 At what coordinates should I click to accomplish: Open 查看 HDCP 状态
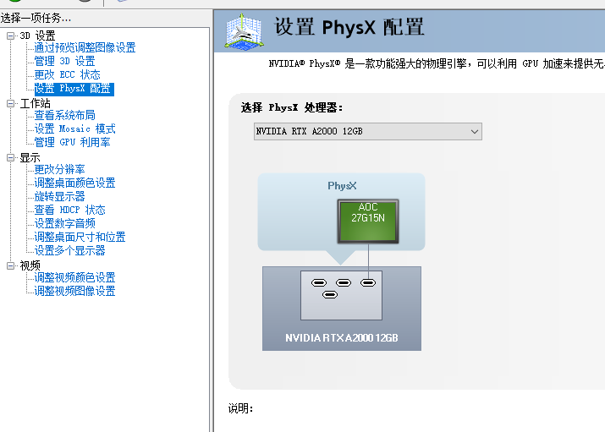[x=70, y=210]
